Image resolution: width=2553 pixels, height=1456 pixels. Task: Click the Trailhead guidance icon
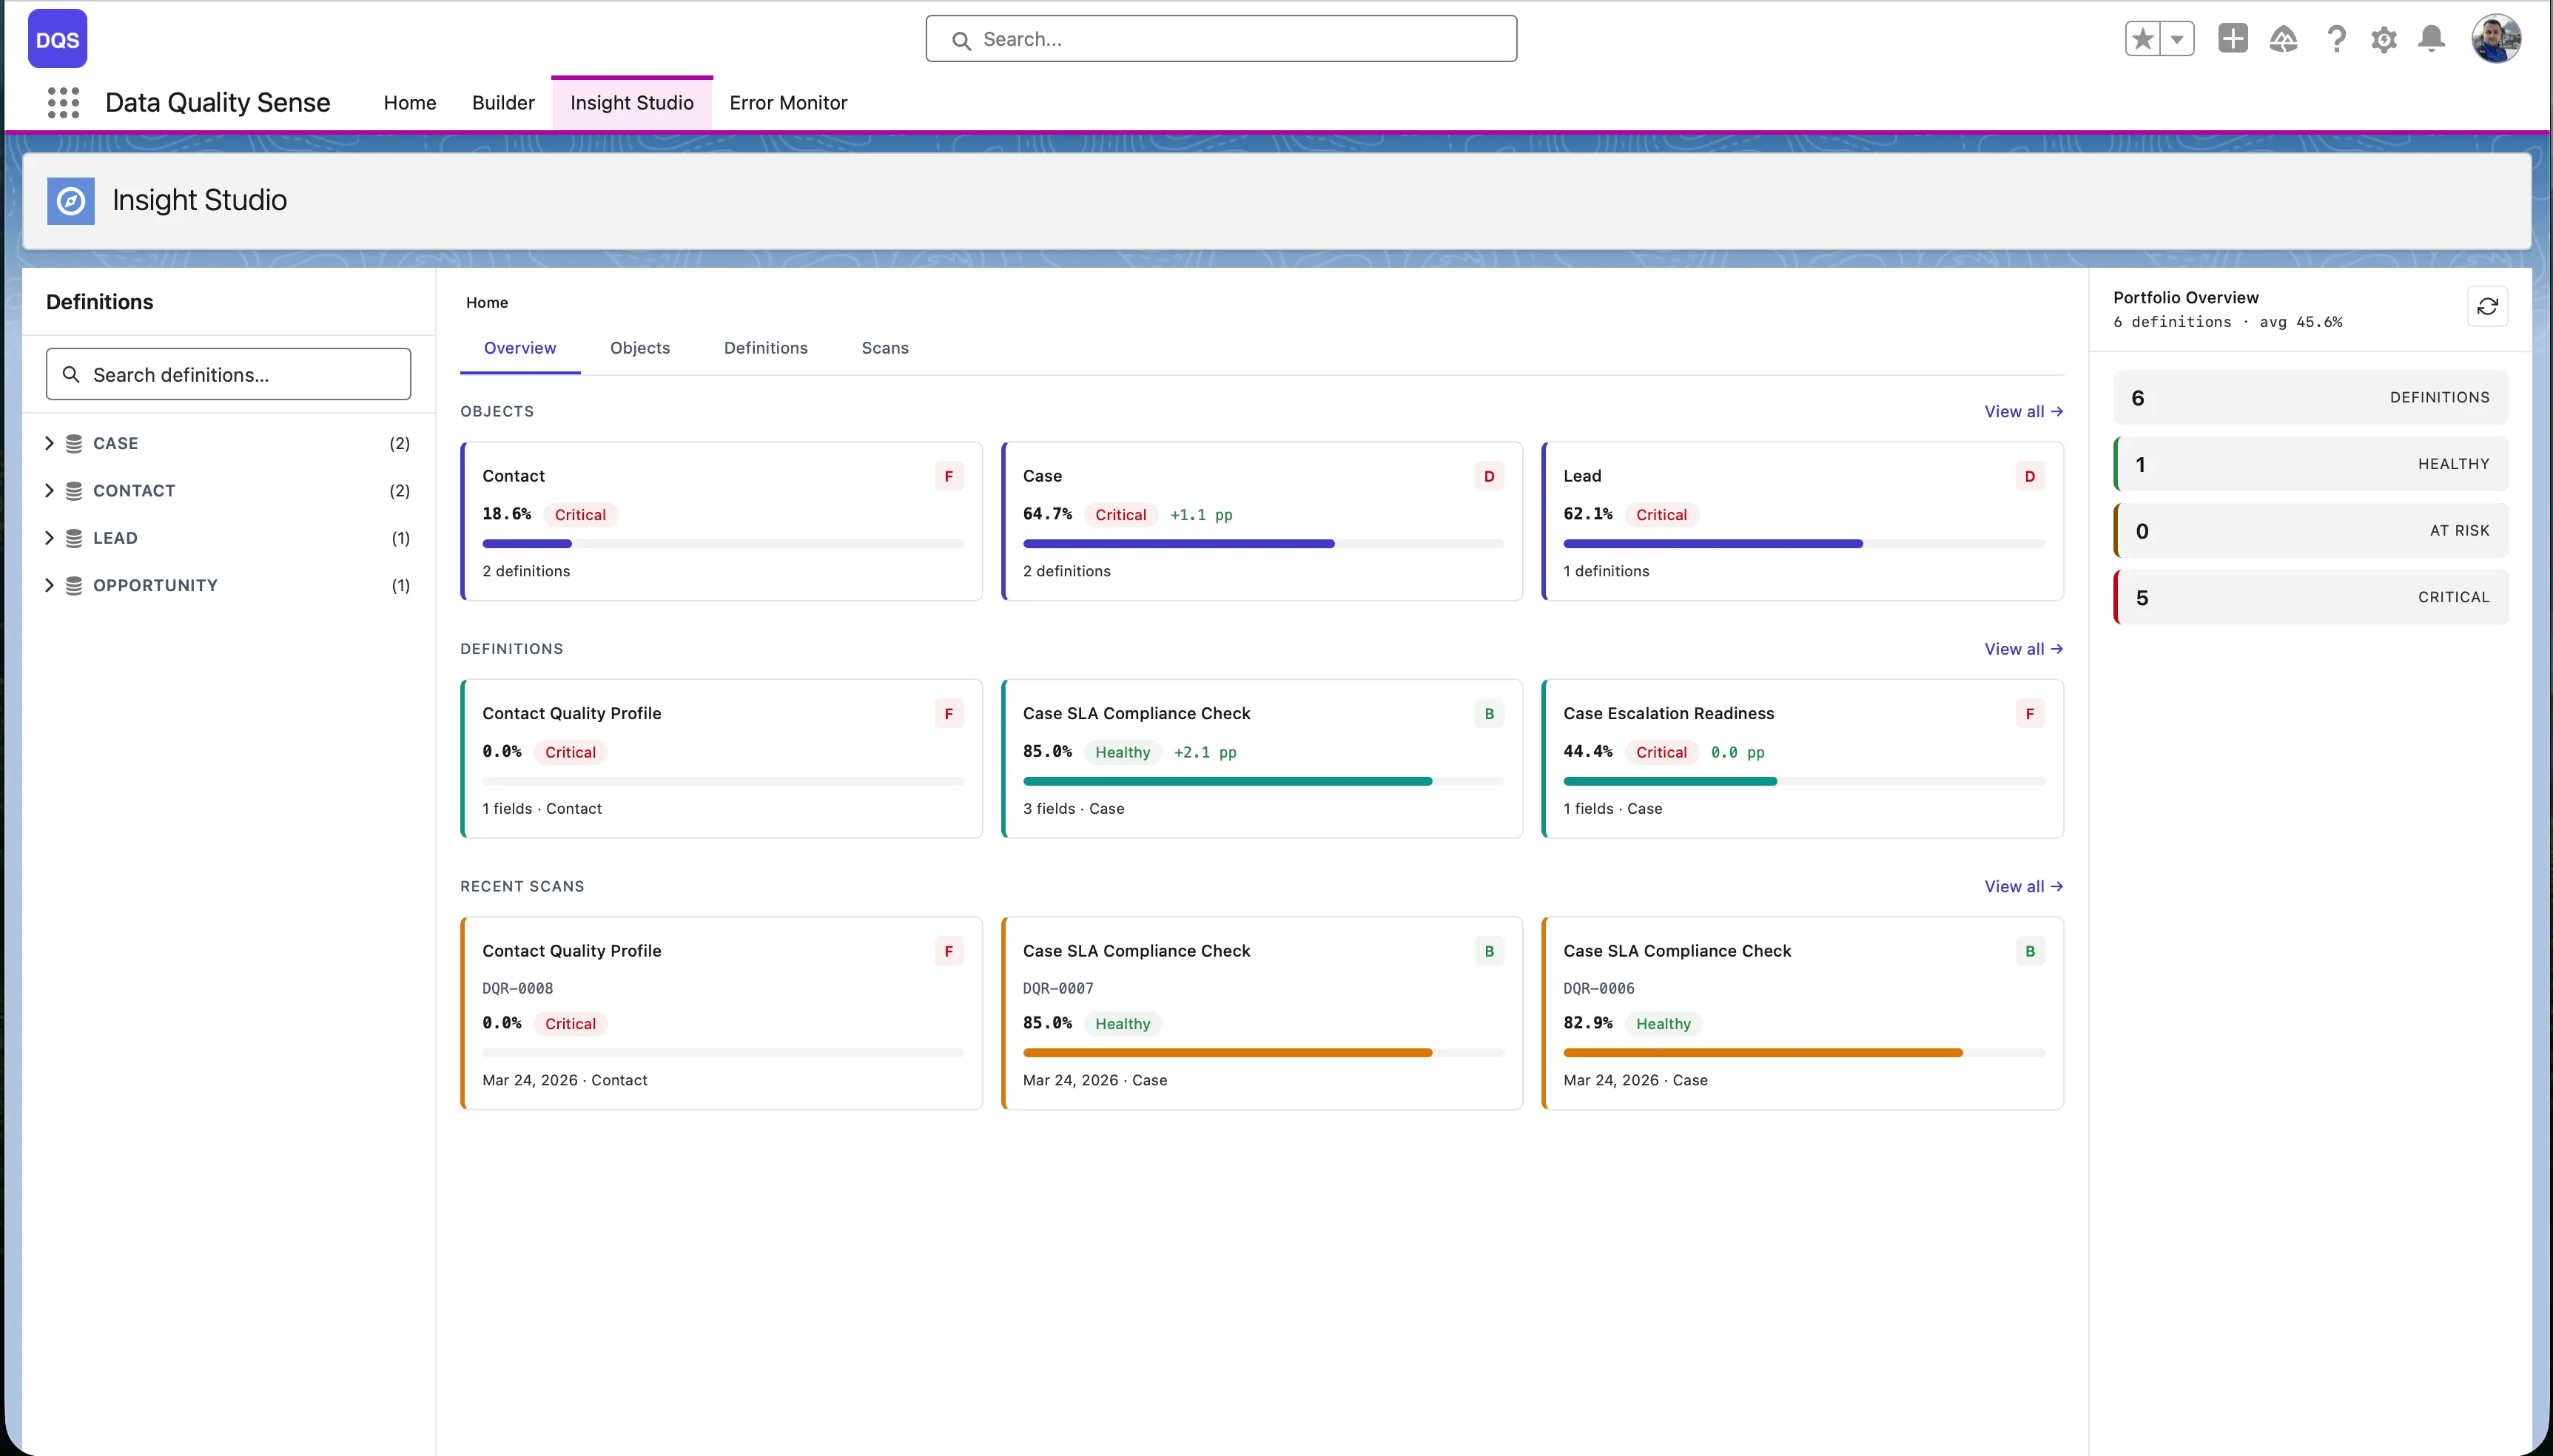click(2283, 39)
